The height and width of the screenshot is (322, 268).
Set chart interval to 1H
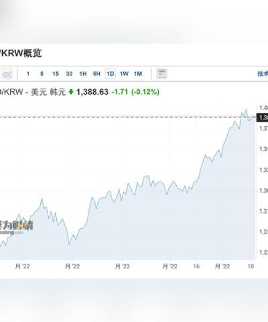(83, 74)
